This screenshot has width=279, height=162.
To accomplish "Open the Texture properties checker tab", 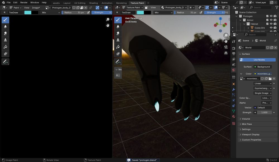I will click(x=234, y=124).
